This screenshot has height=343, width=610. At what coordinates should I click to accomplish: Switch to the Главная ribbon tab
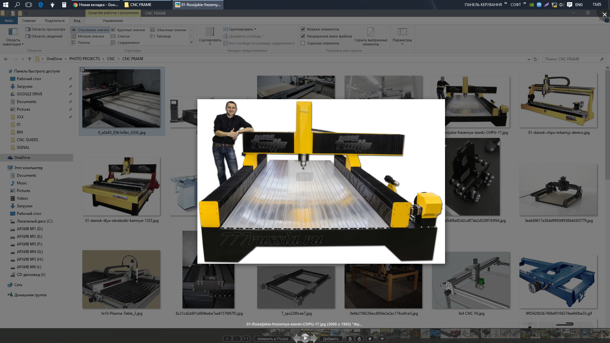click(x=29, y=21)
